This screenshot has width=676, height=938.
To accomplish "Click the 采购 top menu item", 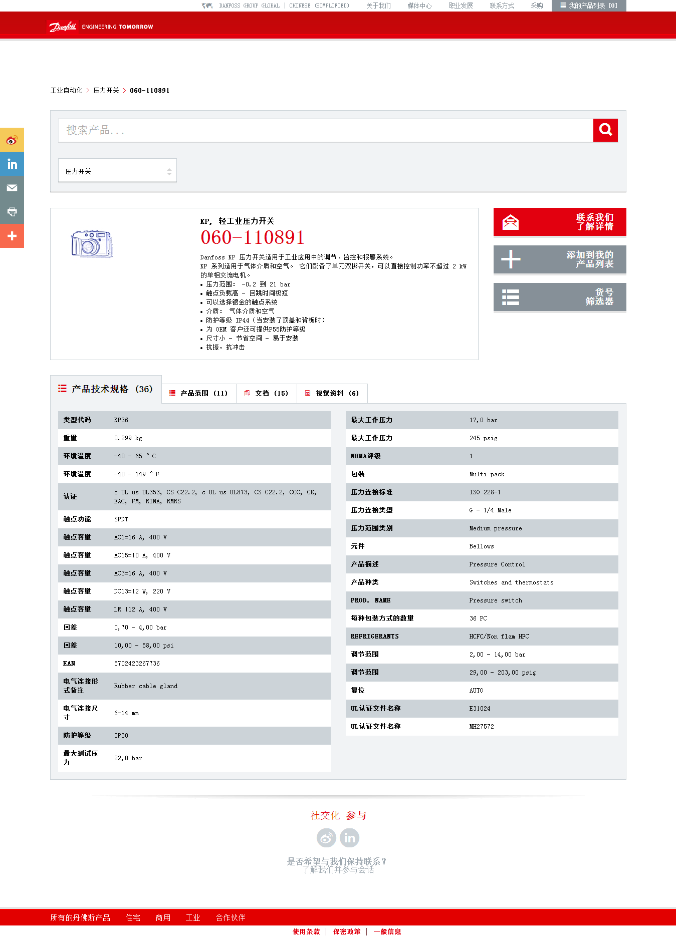I will tap(537, 6).
